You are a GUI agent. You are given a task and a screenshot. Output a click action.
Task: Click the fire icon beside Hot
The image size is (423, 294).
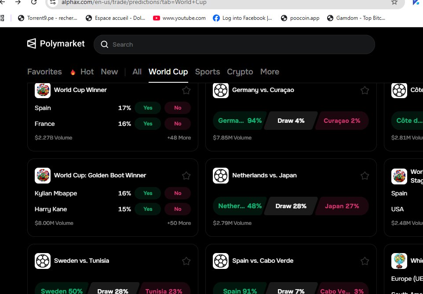pos(73,72)
